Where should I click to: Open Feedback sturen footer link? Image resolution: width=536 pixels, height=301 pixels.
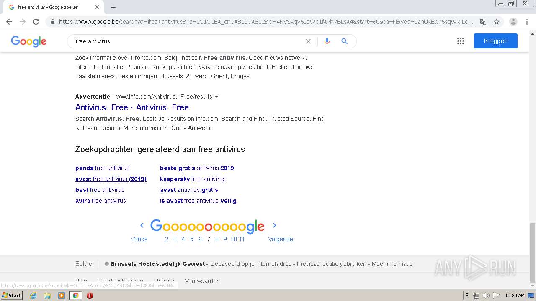(121, 281)
